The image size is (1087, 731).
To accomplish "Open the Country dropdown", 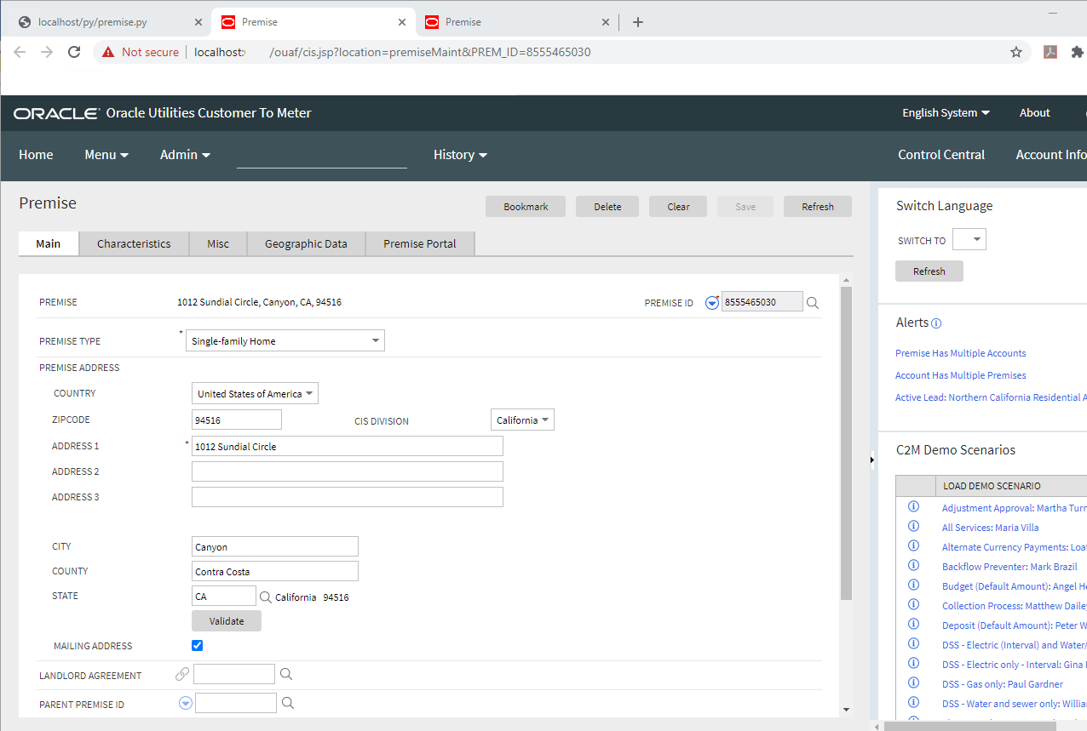I will (255, 394).
